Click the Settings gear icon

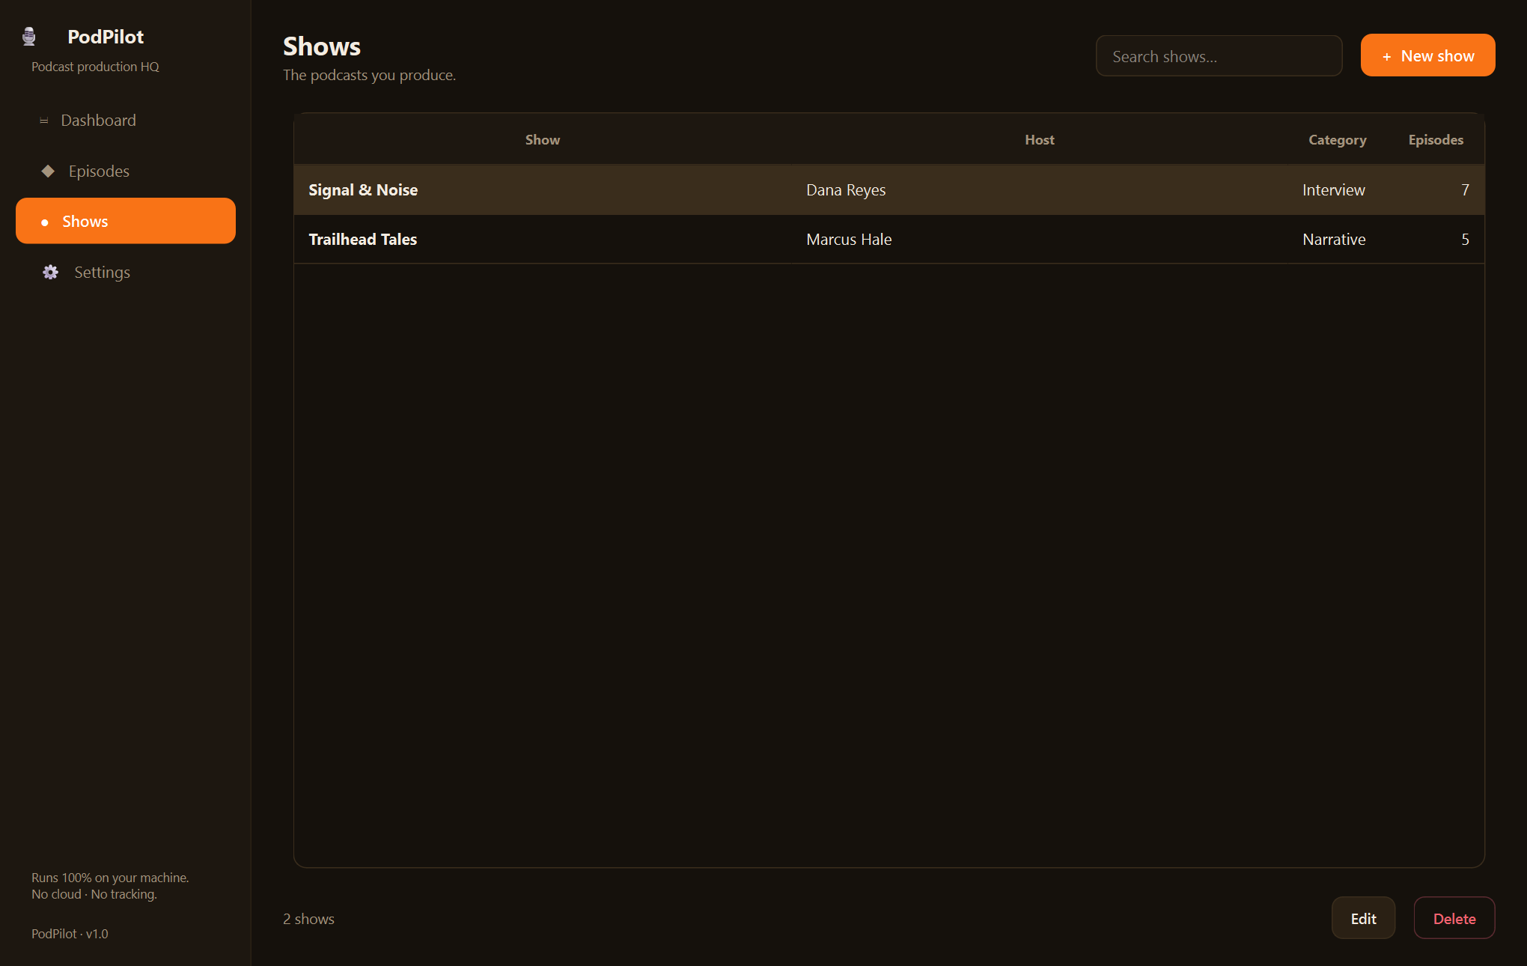pyautogui.click(x=51, y=273)
